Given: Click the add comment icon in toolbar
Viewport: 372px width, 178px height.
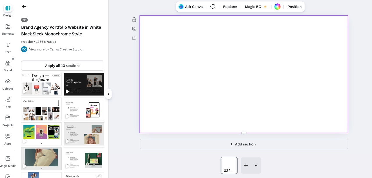Looking at the screenshot, I should pyautogui.click(x=213, y=7).
